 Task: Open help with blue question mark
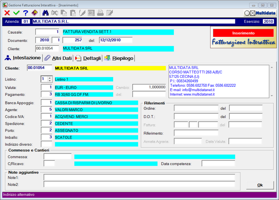pos(25,13)
